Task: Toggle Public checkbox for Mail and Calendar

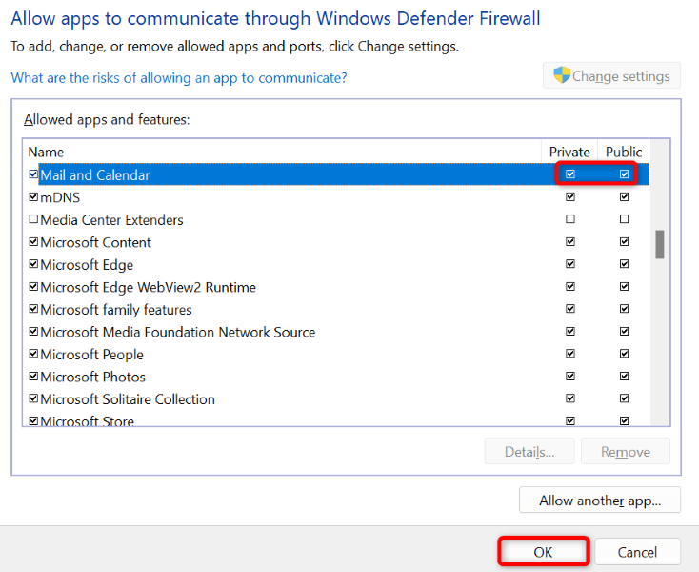Action: (624, 174)
